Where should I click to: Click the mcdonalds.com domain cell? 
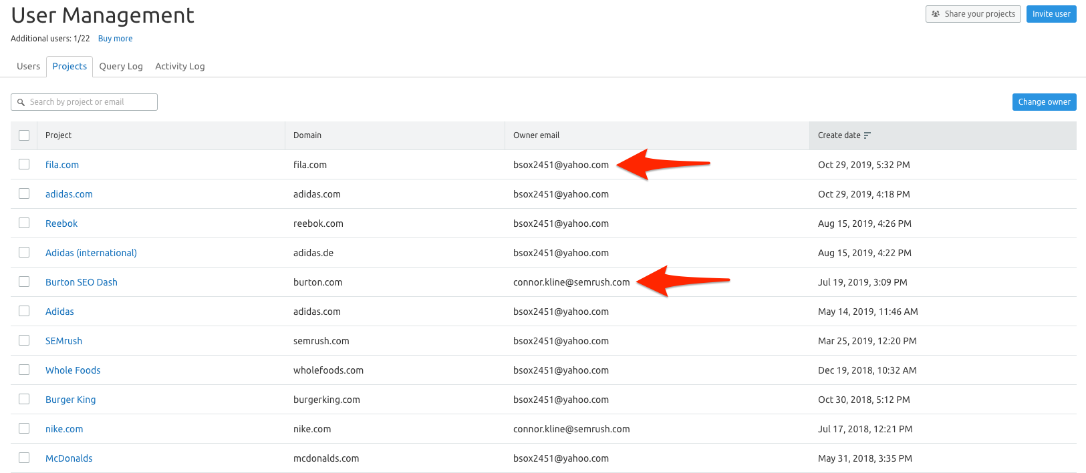tap(326, 458)
